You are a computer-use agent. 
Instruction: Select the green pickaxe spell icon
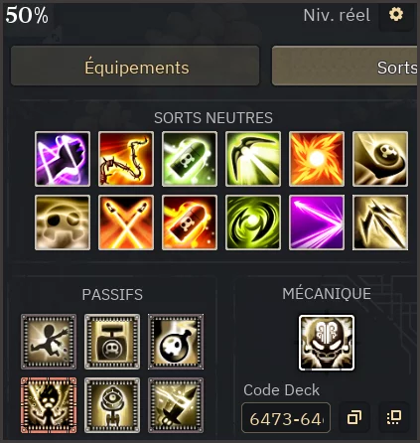coord(253,159)
